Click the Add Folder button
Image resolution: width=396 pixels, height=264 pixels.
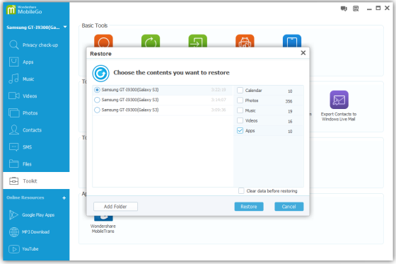coord(115,207)
